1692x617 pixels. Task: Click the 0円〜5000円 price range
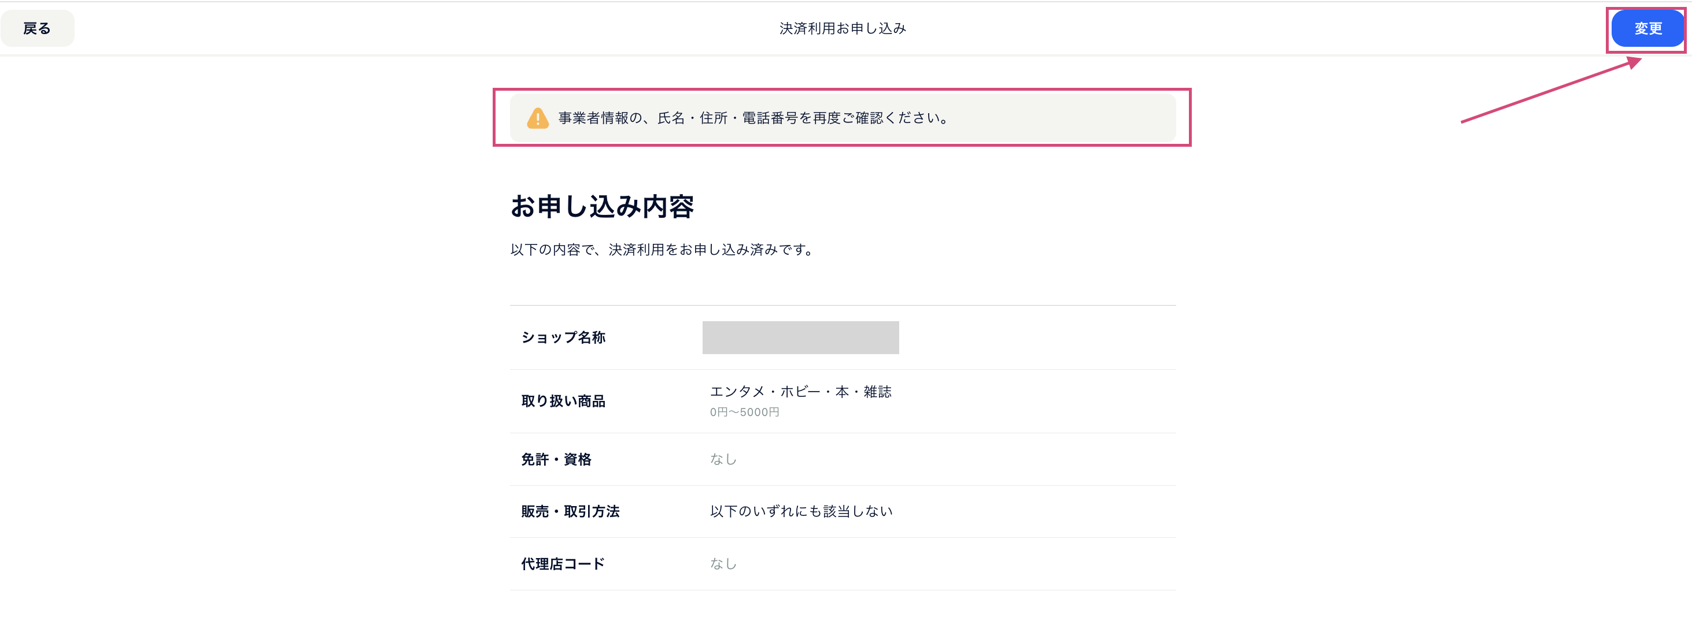click(x=744, y=412)
